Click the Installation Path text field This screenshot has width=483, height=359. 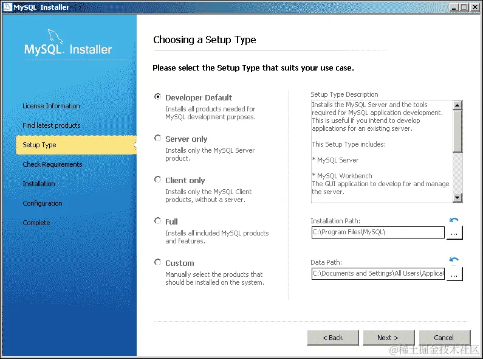pos(378,232)
